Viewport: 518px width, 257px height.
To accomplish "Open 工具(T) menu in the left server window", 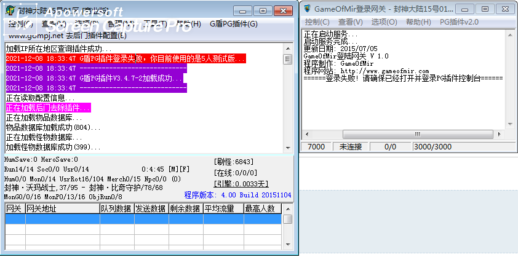I will 155,24.
